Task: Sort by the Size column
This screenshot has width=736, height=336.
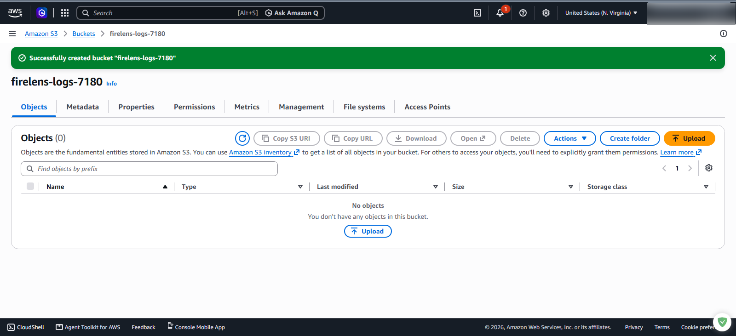Action: 571,187
